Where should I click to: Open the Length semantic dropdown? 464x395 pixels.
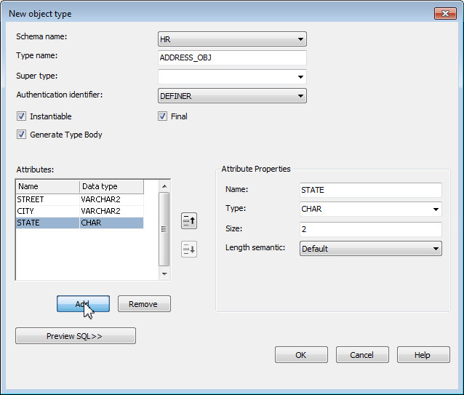[x=371, y=249]
